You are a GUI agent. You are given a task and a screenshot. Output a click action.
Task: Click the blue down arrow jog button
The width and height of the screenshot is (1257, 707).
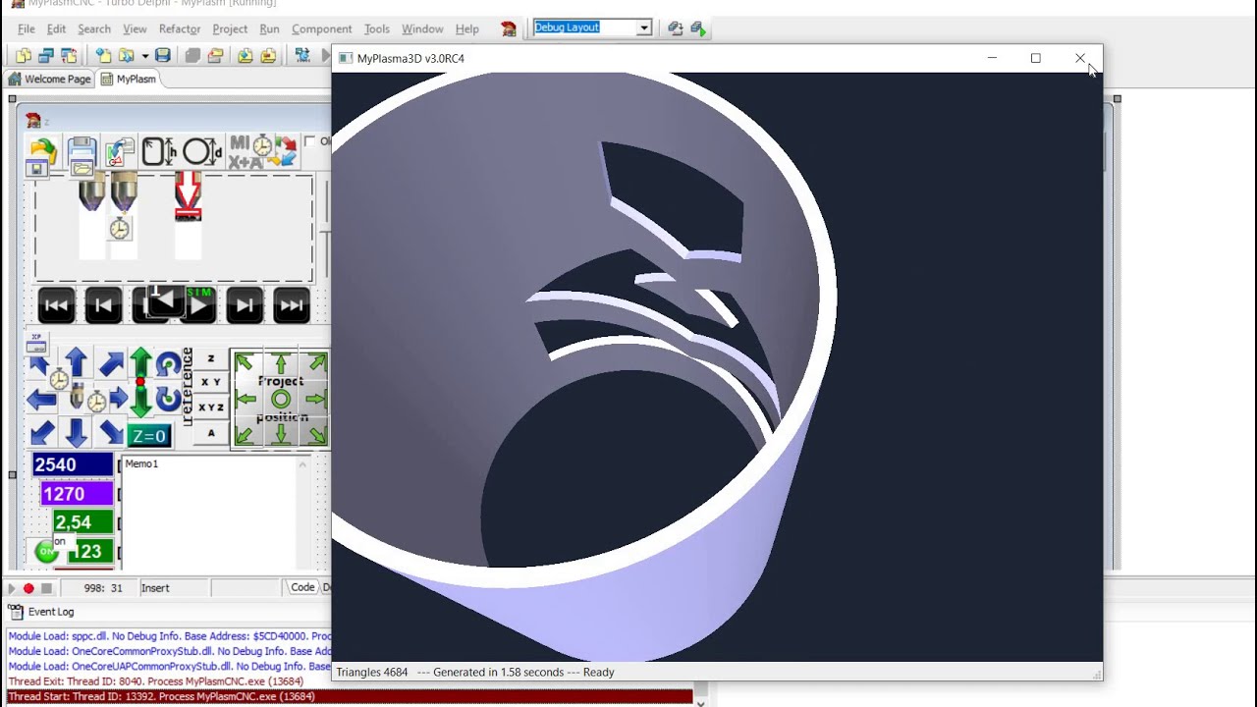[77, 432]
